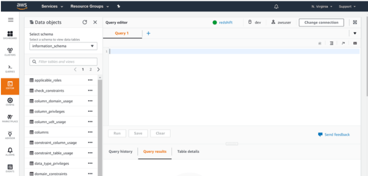This screenshot has height=176, width=368.
Task: Expand the query tabs dropdown arrow
Action: [355, 33]
